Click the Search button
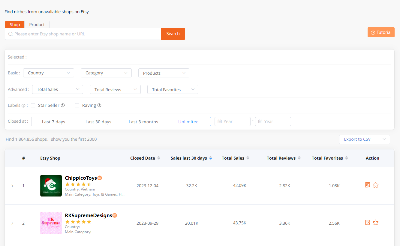 pyautogui.click(x=173, y=34)
